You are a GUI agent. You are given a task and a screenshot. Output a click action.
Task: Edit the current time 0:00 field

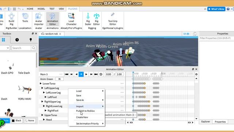pyautogui.click(x=109, y=74)
